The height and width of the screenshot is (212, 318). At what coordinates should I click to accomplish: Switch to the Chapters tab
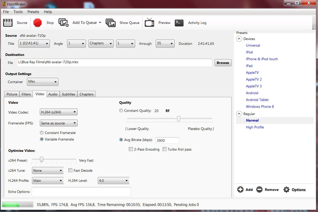point(86,94)
